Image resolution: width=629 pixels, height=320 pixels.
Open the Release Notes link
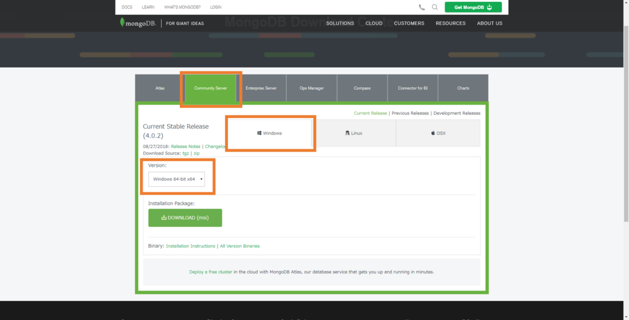186,146
